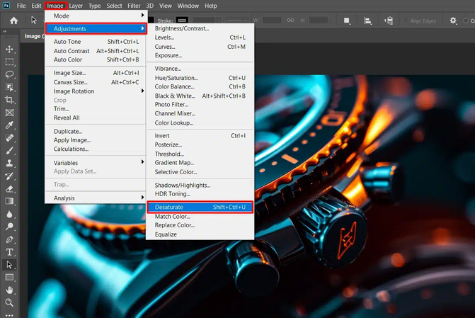Open path operations icon in options bar
This screenshot has height=318, width=475.
click(347, 21)
